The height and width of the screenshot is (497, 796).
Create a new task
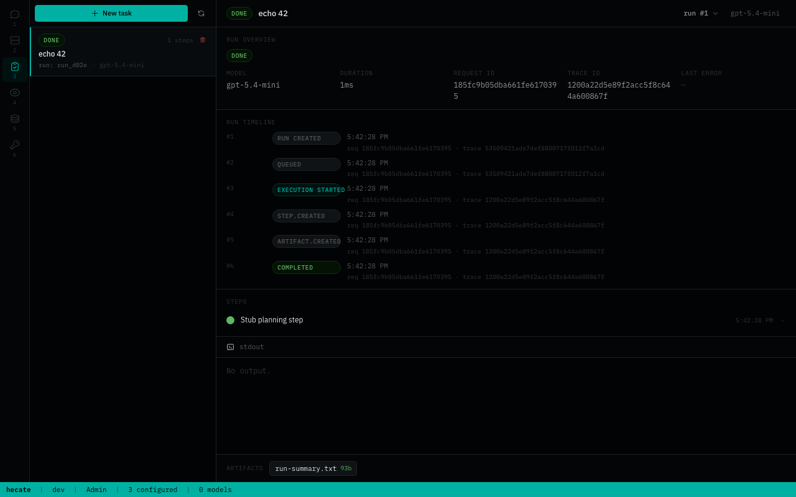[x=111, y=13]
